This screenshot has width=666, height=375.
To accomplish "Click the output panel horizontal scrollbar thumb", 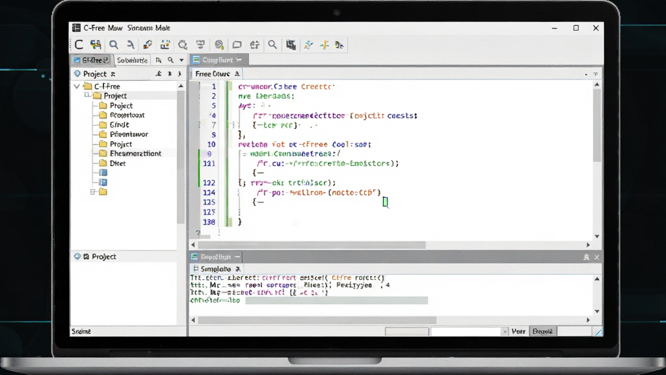I will point(317,320).
